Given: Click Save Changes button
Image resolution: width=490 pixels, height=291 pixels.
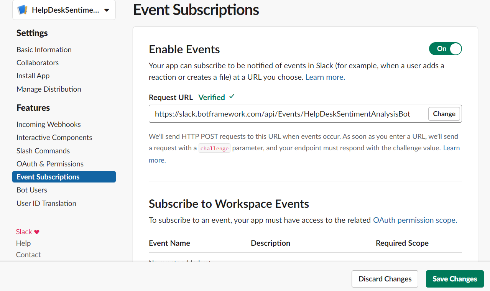Looking at the screenshot, I should (x=455, y=279).
